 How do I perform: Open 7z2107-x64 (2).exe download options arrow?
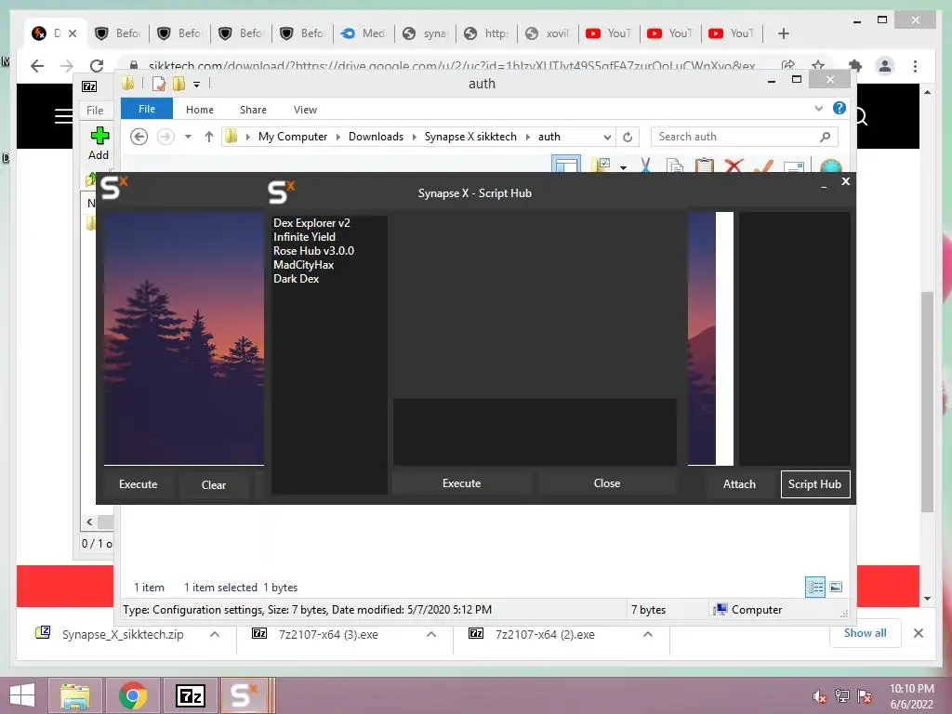[x=648, y=634]
